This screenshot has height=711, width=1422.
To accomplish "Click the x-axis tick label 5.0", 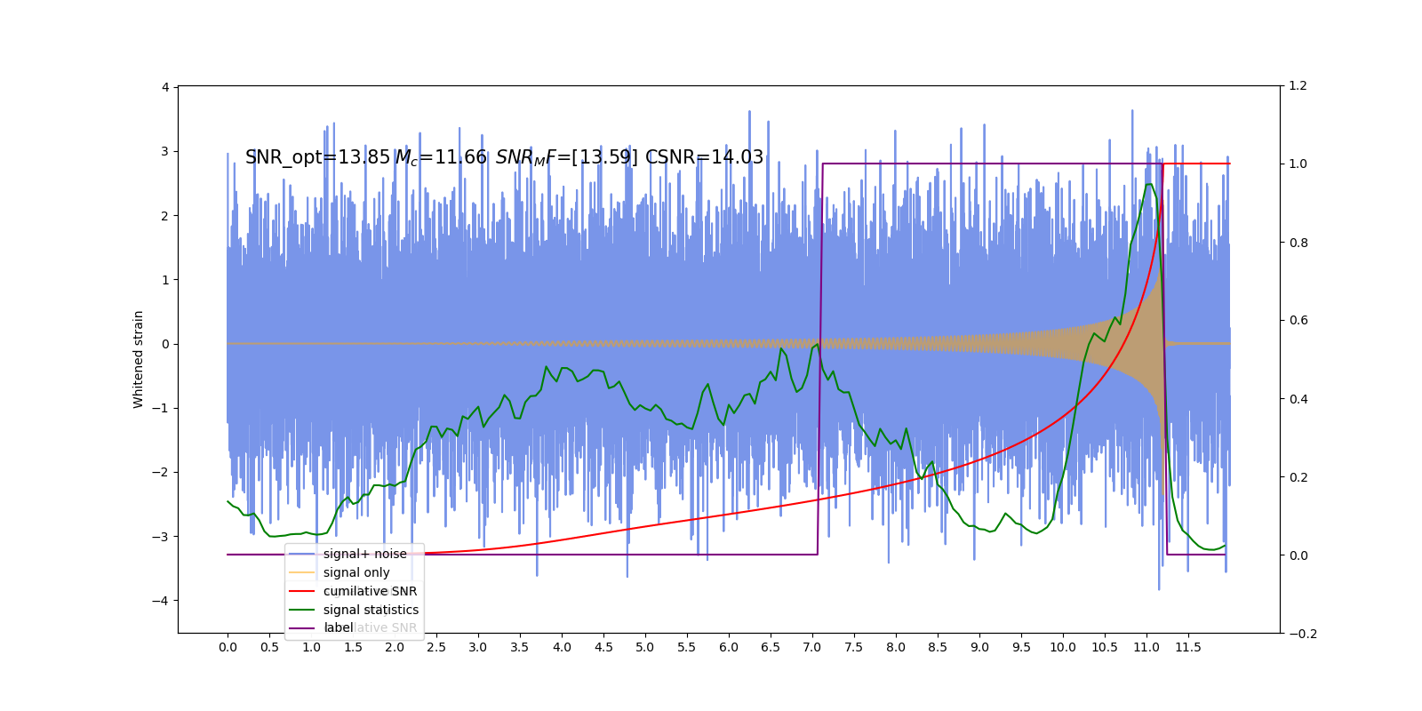I will pos(645,647).
